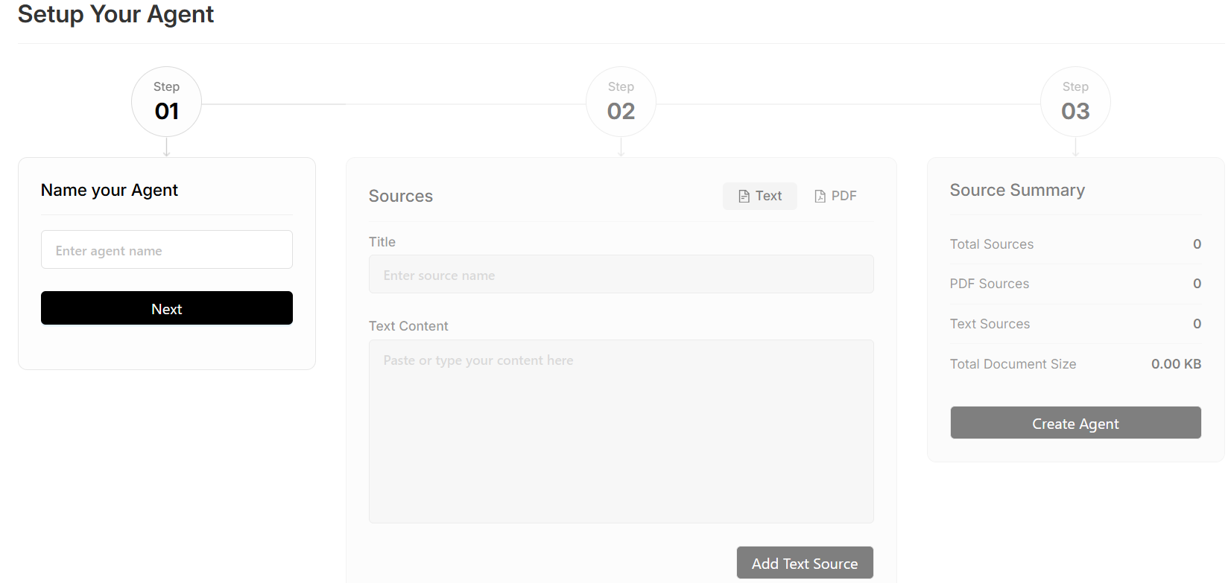
Task: Click the Source Summary title
Action: click(x=1017, y=190)
